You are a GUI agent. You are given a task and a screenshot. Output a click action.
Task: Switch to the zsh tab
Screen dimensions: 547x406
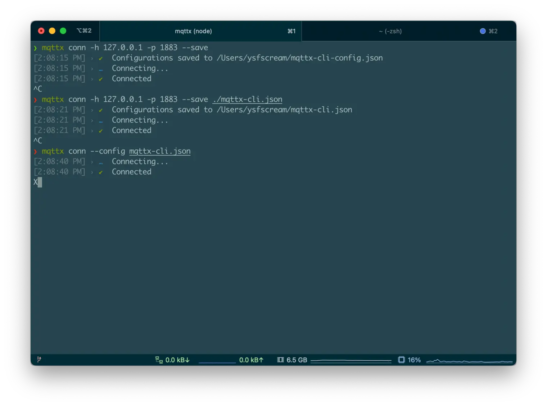click(390, 31)
